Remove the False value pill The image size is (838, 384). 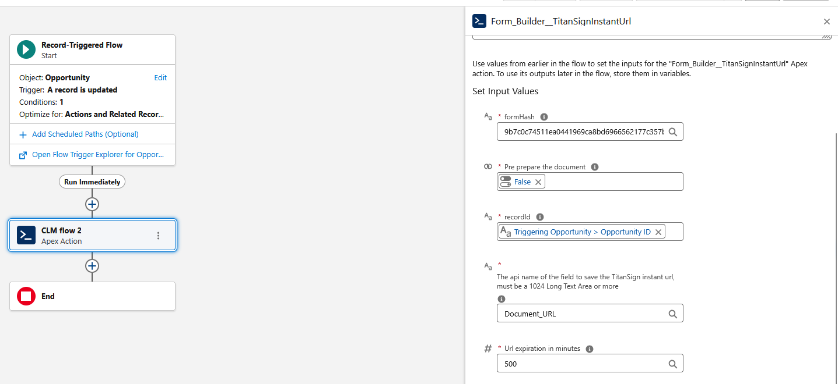click(x=538, y=182)
